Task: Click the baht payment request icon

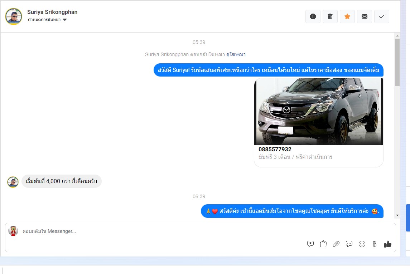Action: coord(375,244)
